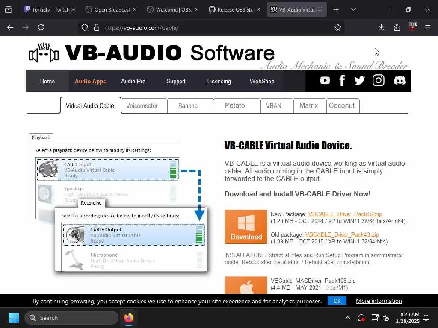This screenshot has height=328, width=438.
Task: Click the orange Windows Download button
Action: pos(246,227)
